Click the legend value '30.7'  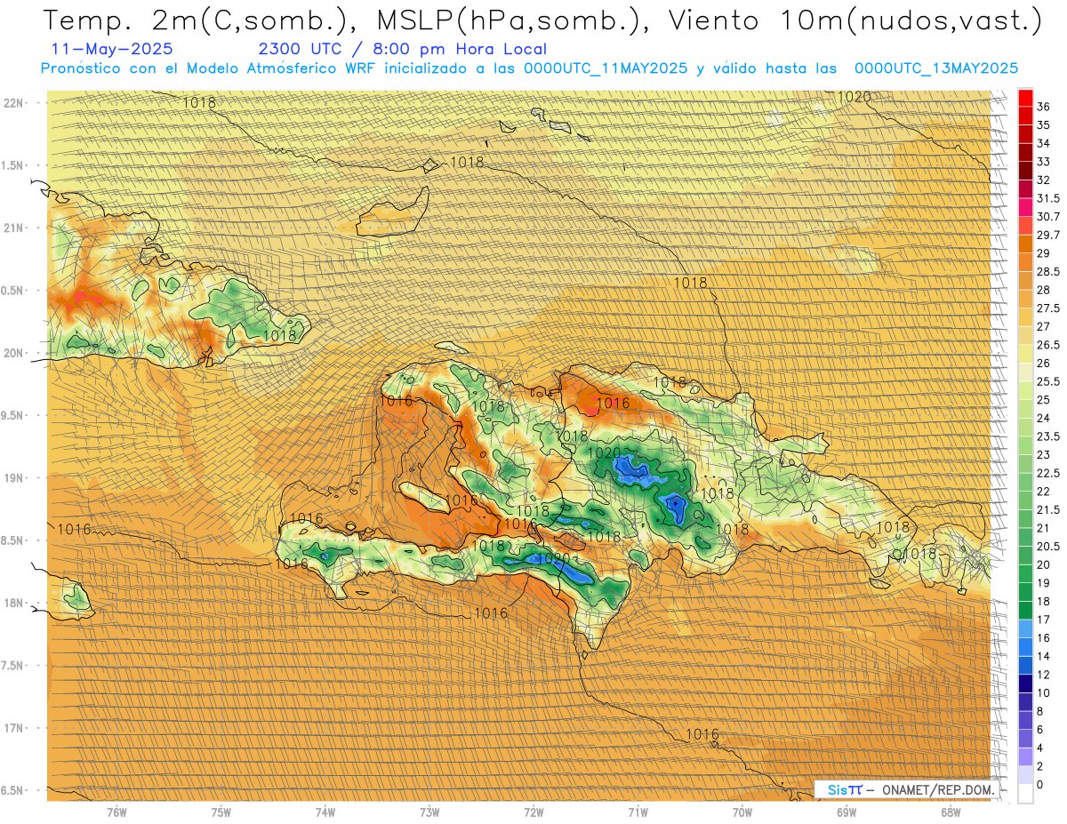1048,217
